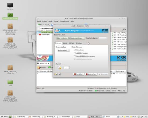Click the greyed Brennen button in dialog
Screen dimensions: 148x118
pos(103,74)
